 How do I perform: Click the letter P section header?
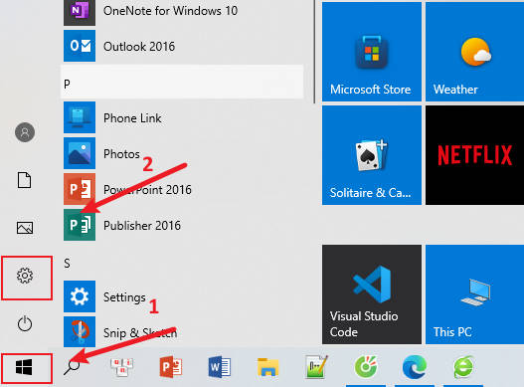(182, 82)
